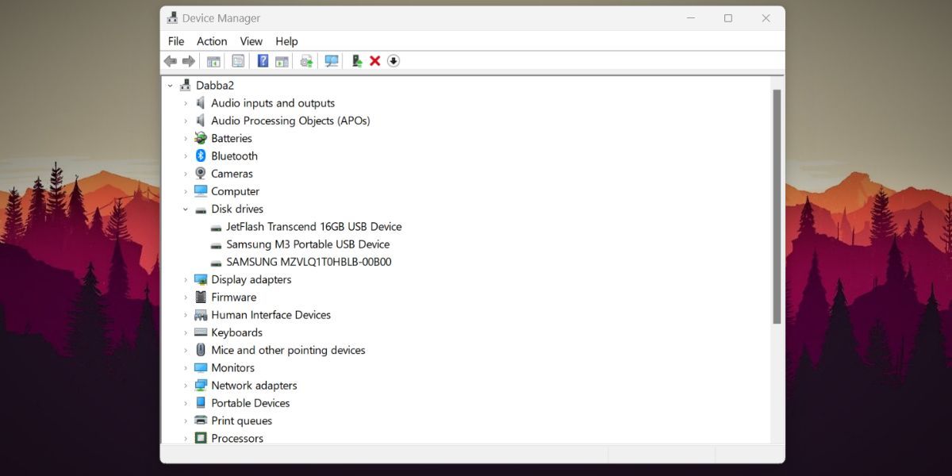
Task: Select the JetFlash Transcend 16GB USB Device
Action: pos(313,226)
